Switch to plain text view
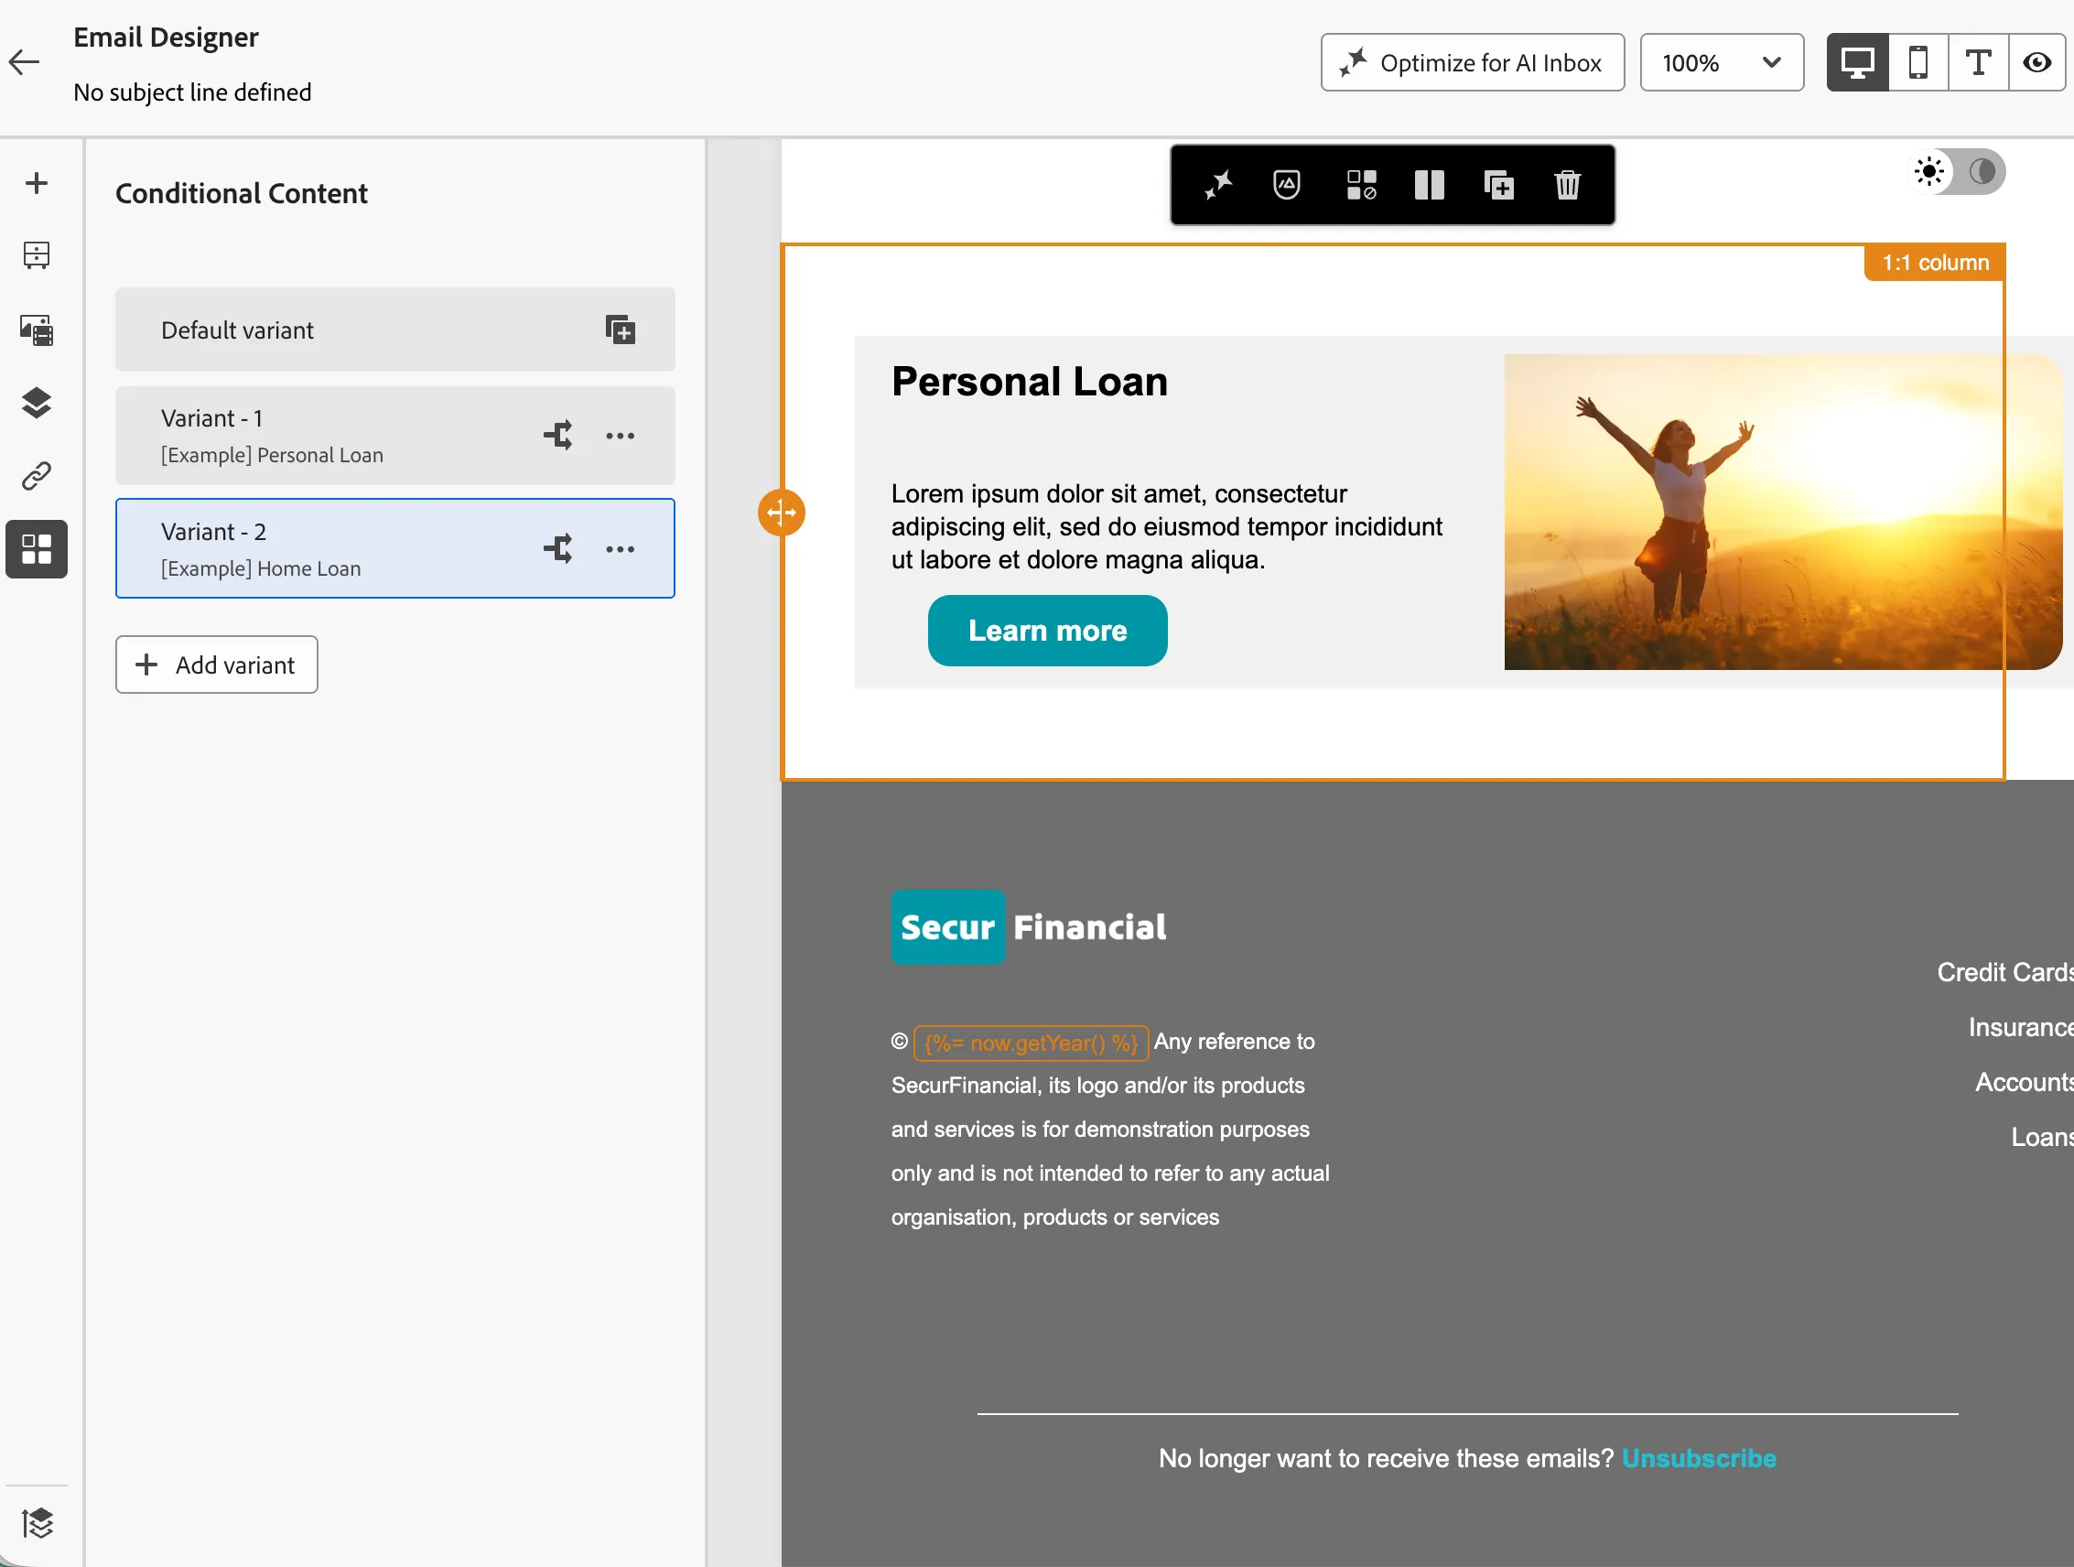The width and height of the screenshot is (2074, 1567). pos(1979,63)
